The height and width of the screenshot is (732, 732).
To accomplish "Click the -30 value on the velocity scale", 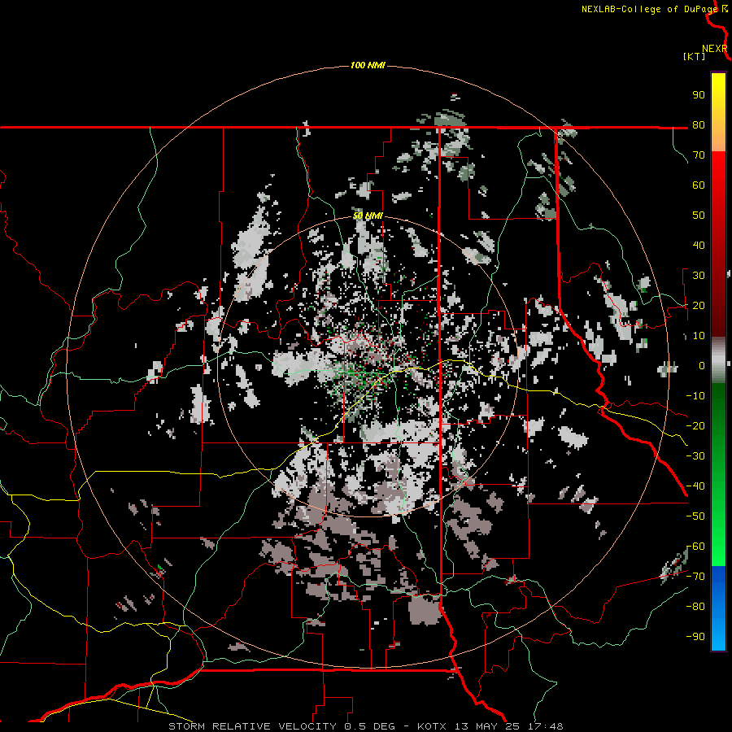I will tap(695, 456).
